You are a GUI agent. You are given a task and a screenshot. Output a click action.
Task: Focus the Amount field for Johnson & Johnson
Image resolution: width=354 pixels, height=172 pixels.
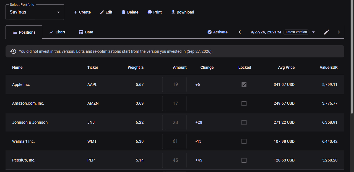tap(175, 122)
